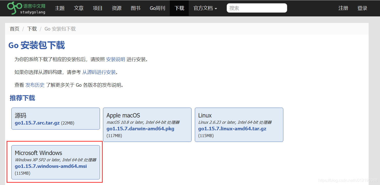Open the 安装说明 link
The image size is (380, 185).
tap(115, 59)
